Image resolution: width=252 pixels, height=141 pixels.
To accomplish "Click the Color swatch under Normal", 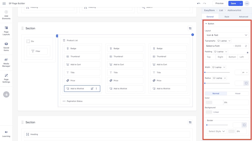I will click(x=209, y=103).
